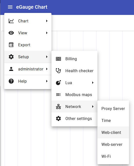Click the Modbus maps list icon
This screenshot has width=134, height=166.
tap(58, 95)
